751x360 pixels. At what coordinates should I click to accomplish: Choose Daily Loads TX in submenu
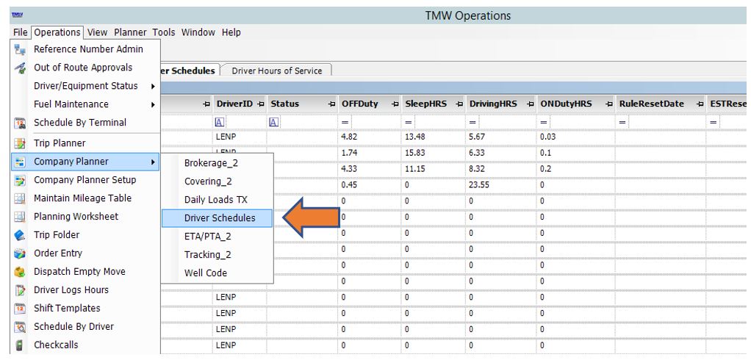coord(217,200)
